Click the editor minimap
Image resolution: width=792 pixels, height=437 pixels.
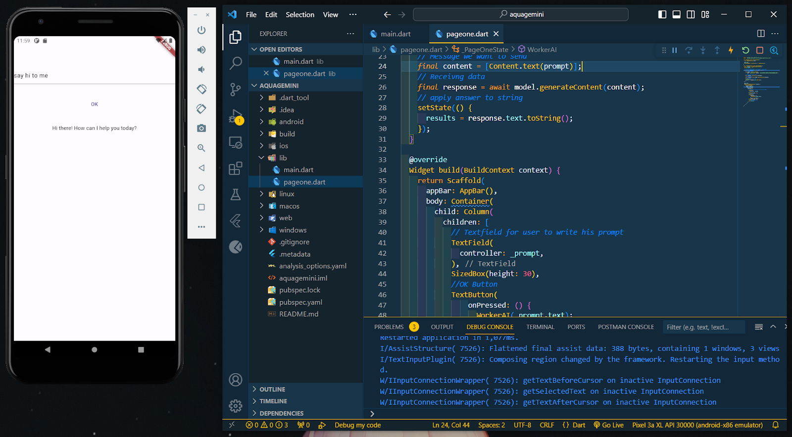pos(762,82)
